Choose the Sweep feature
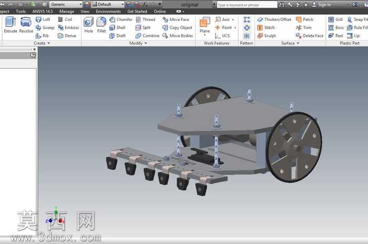 (x=45, y=28)
